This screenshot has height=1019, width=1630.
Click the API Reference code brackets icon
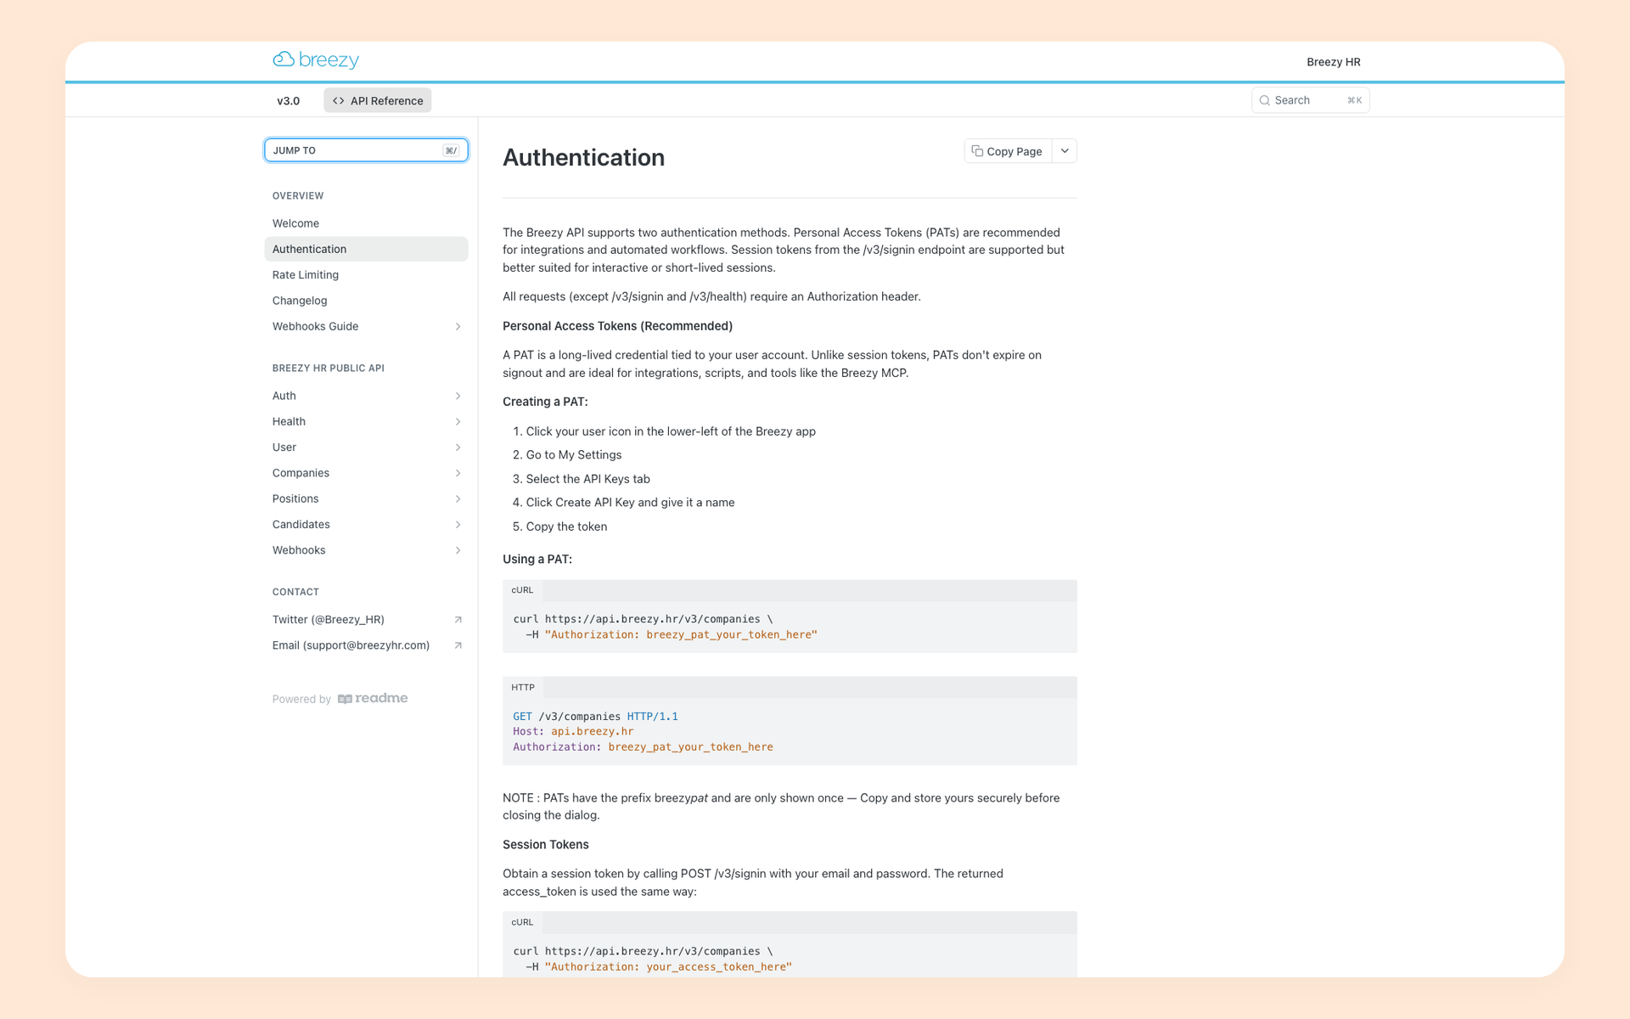point(339,100)
